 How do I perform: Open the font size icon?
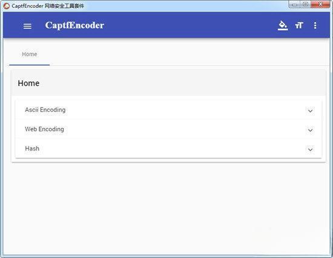(x=299, y=25)
